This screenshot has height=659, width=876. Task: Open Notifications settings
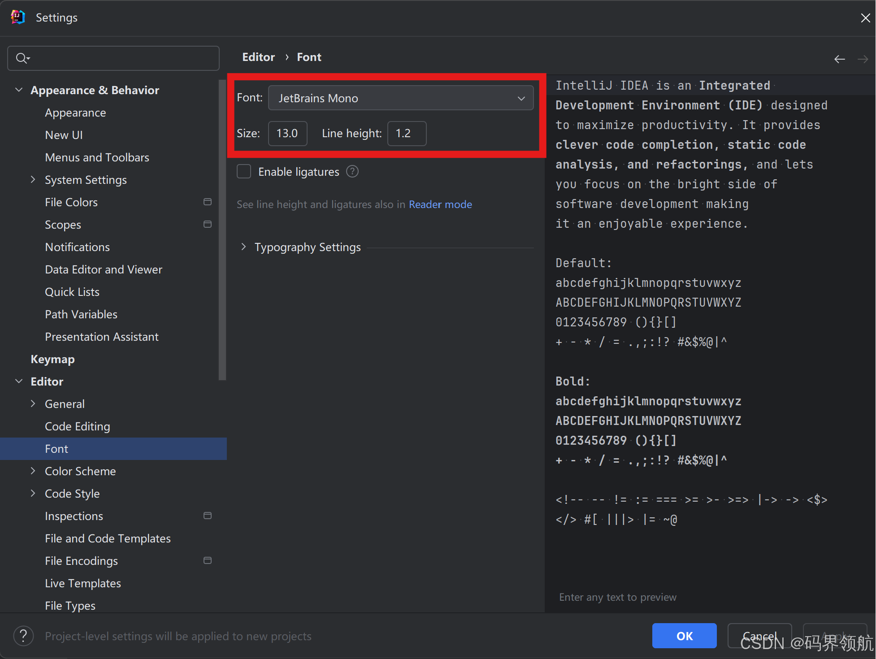tap(77, 247)
